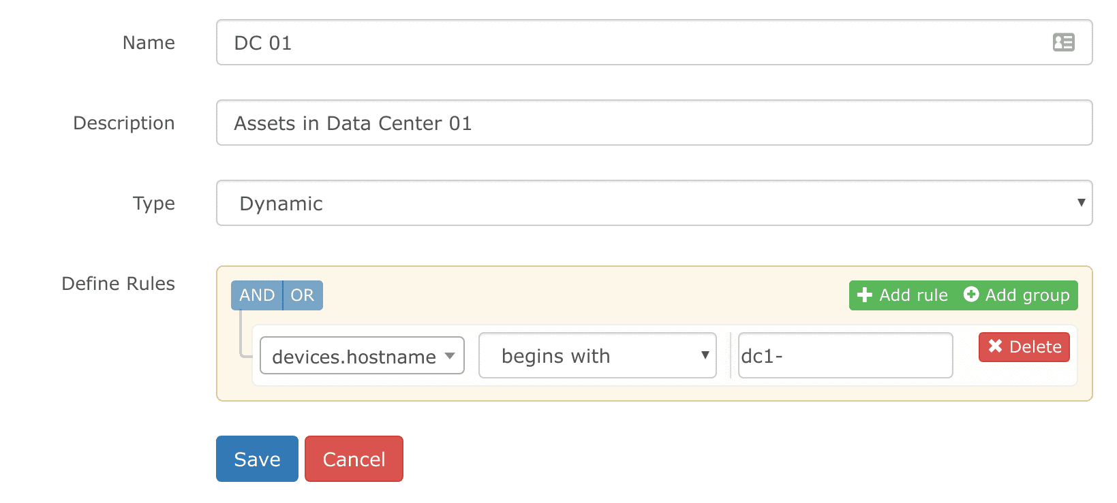Viewport: 1117px width, 503px height.
Task: Click the plus icon on Add rule
Action: tap(865, 295)
